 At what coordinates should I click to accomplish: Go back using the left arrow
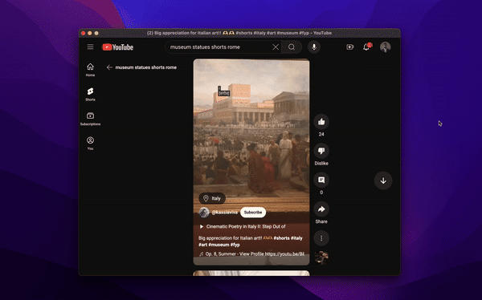[x=109, y=67]
